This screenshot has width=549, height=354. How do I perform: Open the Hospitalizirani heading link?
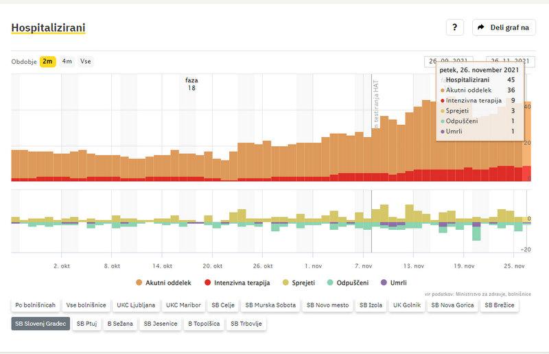coord(48,27)
